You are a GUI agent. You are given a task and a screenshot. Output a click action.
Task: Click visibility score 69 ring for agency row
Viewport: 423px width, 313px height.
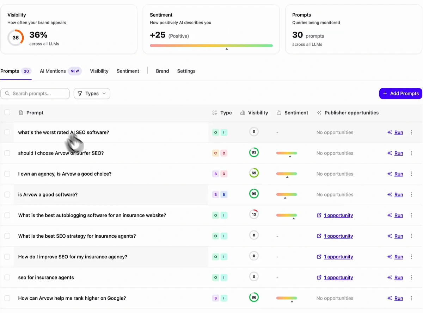(254, 173)
